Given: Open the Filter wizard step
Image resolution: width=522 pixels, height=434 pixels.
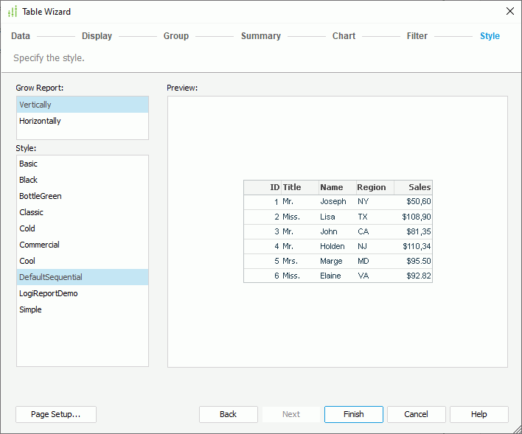Looking at the screenshot, I should coord(417,36).
